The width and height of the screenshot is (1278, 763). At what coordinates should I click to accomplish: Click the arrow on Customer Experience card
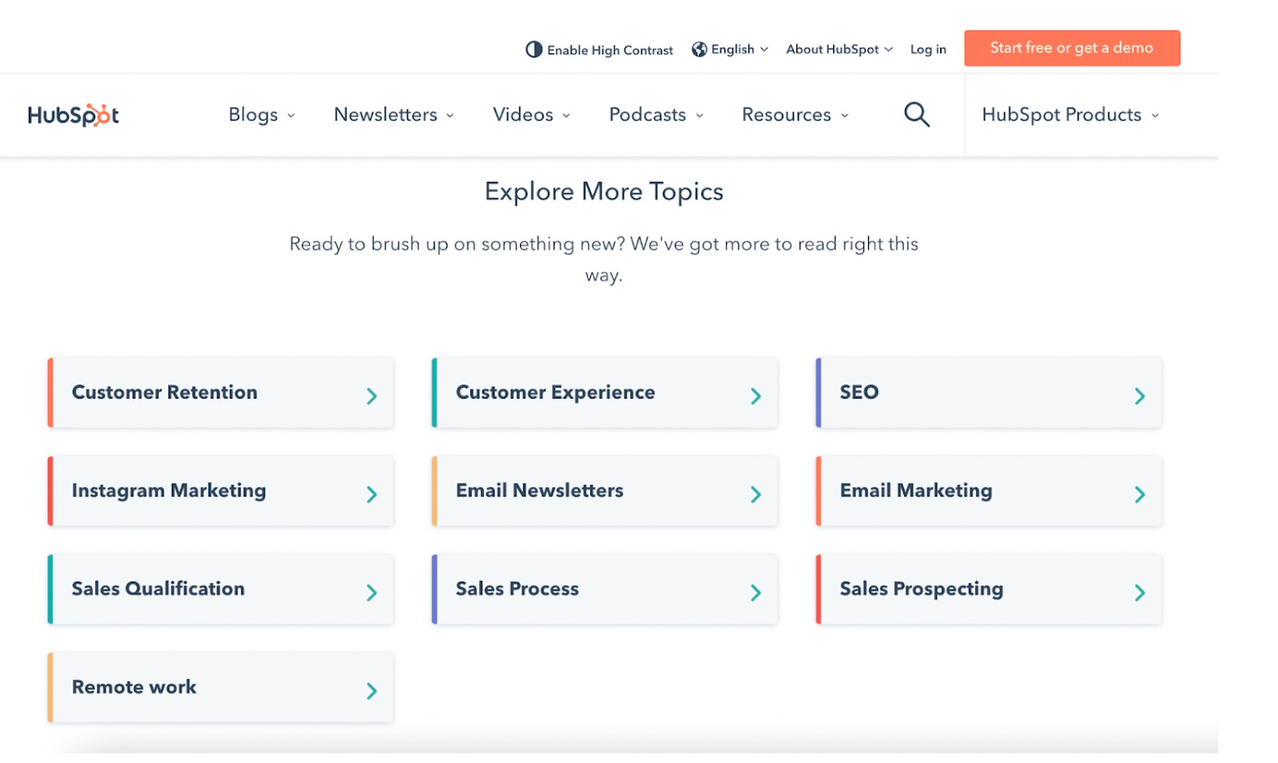pyautogui.click(x=756, y=396)
